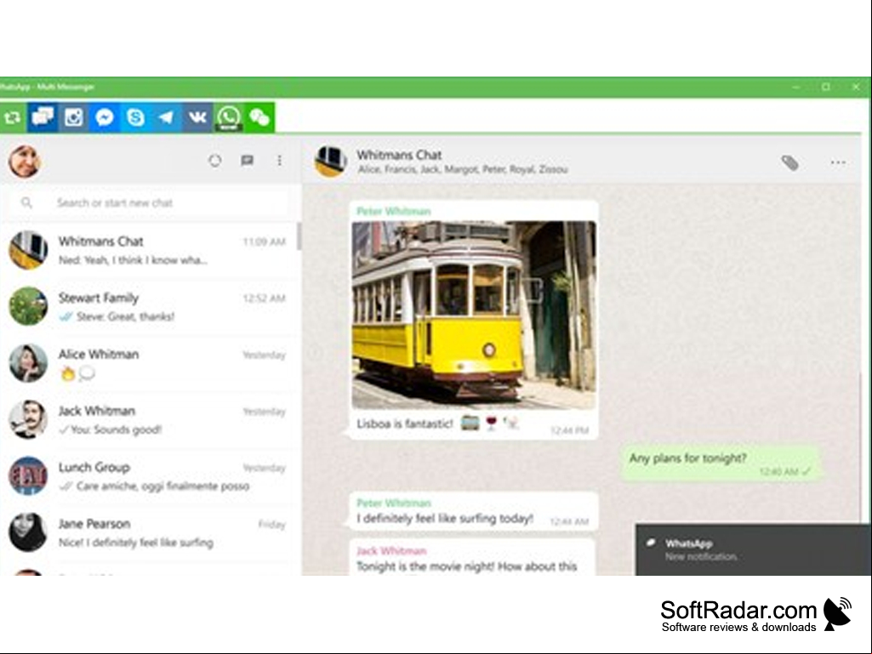The width and height of the screenshot is (872, 654).
Task: Click 'Care amiche, oggi finalmente posso' preview
Action: coord(163,486)
